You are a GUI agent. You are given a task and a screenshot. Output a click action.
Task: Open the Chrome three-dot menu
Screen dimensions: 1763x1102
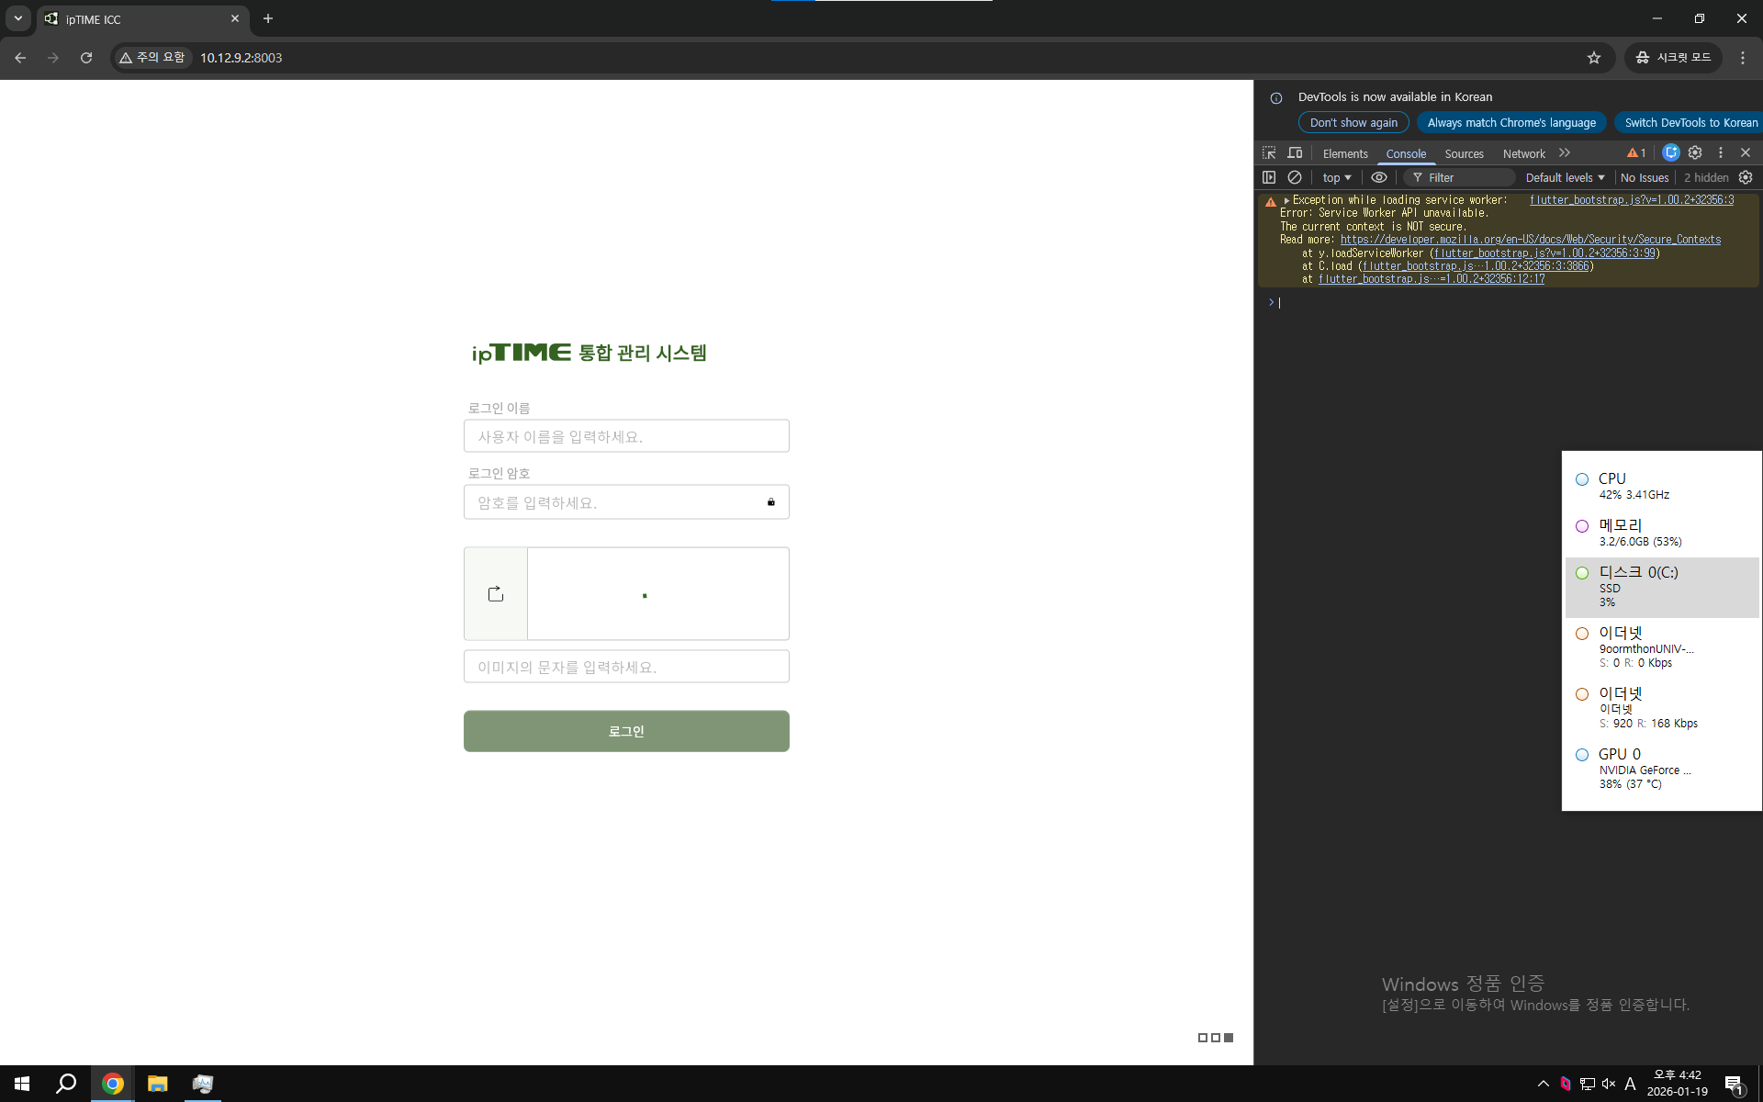[x=1743, y=58]
